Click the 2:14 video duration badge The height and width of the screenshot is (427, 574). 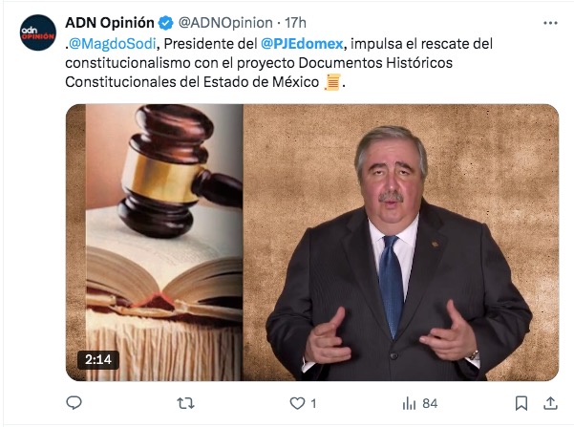coord(98,359)
